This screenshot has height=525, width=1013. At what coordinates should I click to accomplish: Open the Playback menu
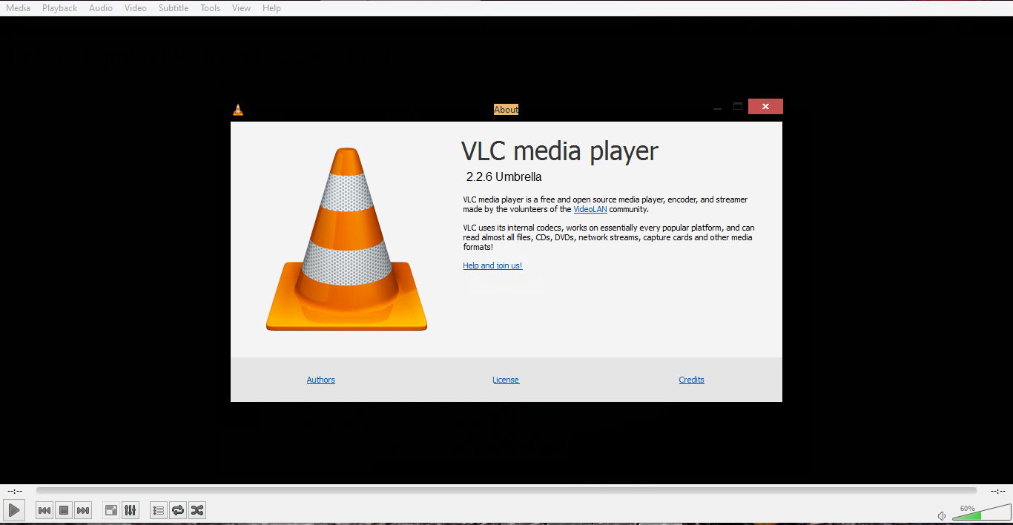59,8
